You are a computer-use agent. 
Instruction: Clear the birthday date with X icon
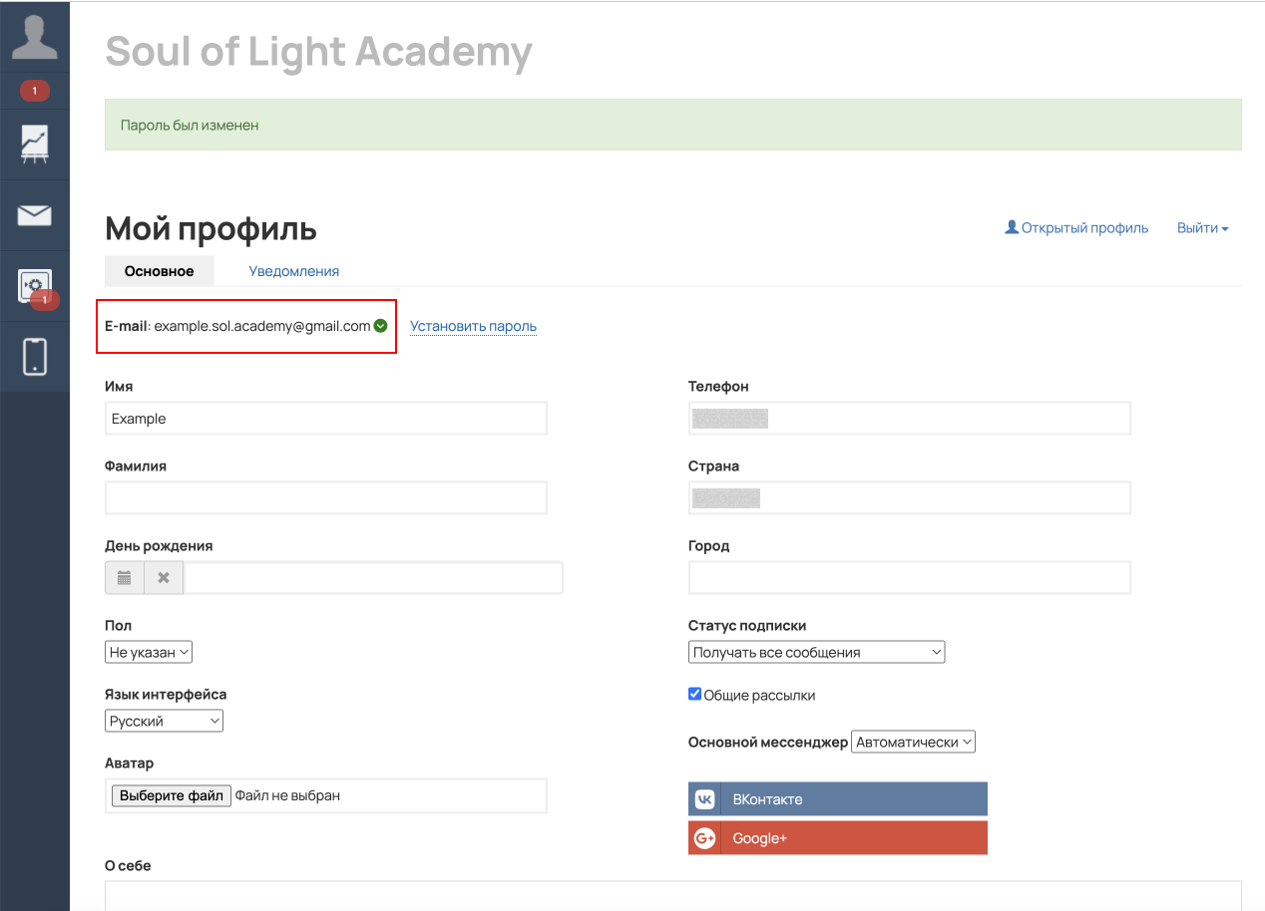pyautogui.click(x=164, y=578)
